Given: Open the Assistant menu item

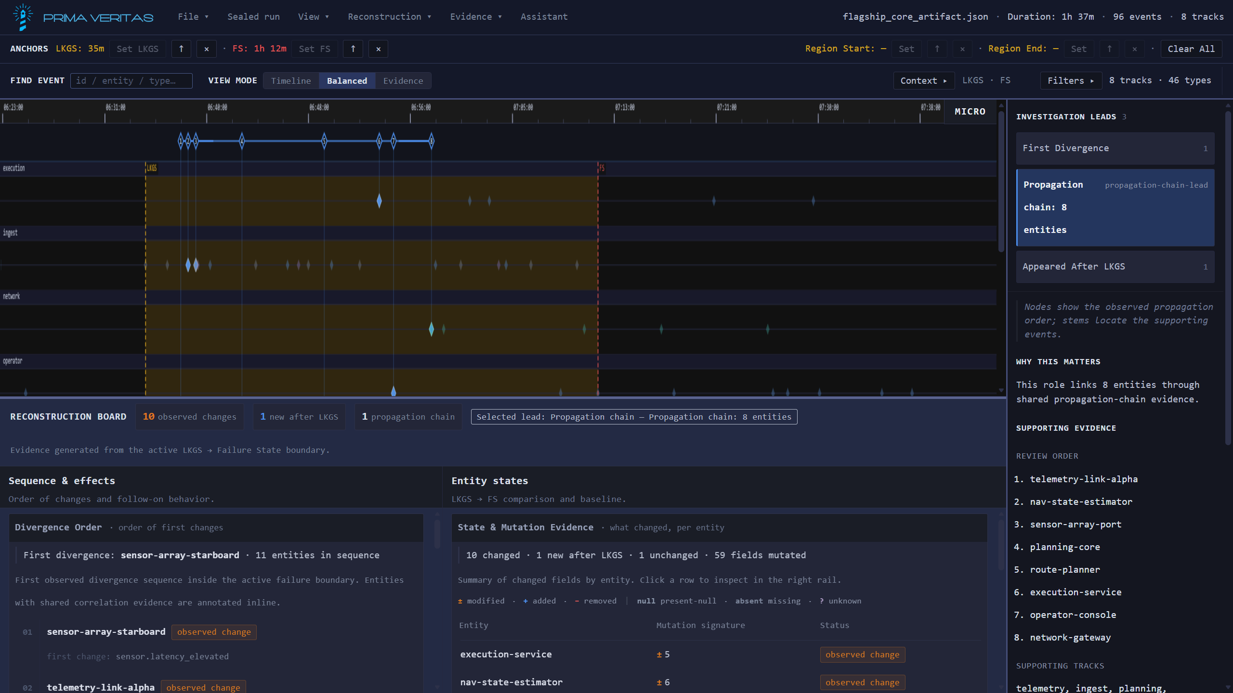Looking at the screenshot, I should coord(544,17).
